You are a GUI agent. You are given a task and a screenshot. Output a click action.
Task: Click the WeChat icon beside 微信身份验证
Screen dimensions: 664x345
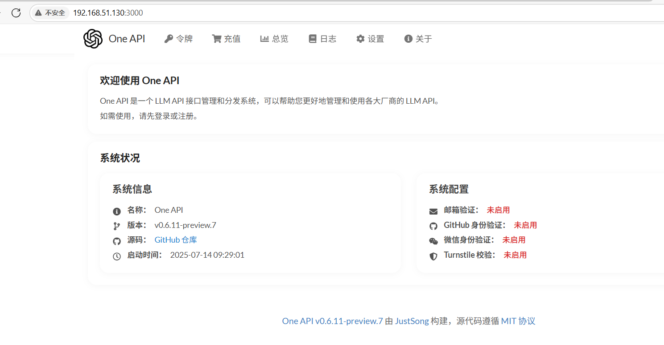pyautogui.click(x=433, y=241)
